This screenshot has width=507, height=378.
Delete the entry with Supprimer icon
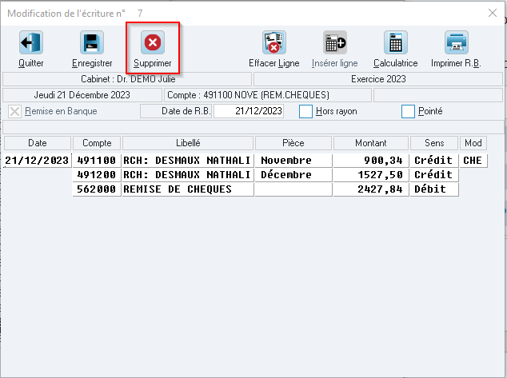click(153, 42)
